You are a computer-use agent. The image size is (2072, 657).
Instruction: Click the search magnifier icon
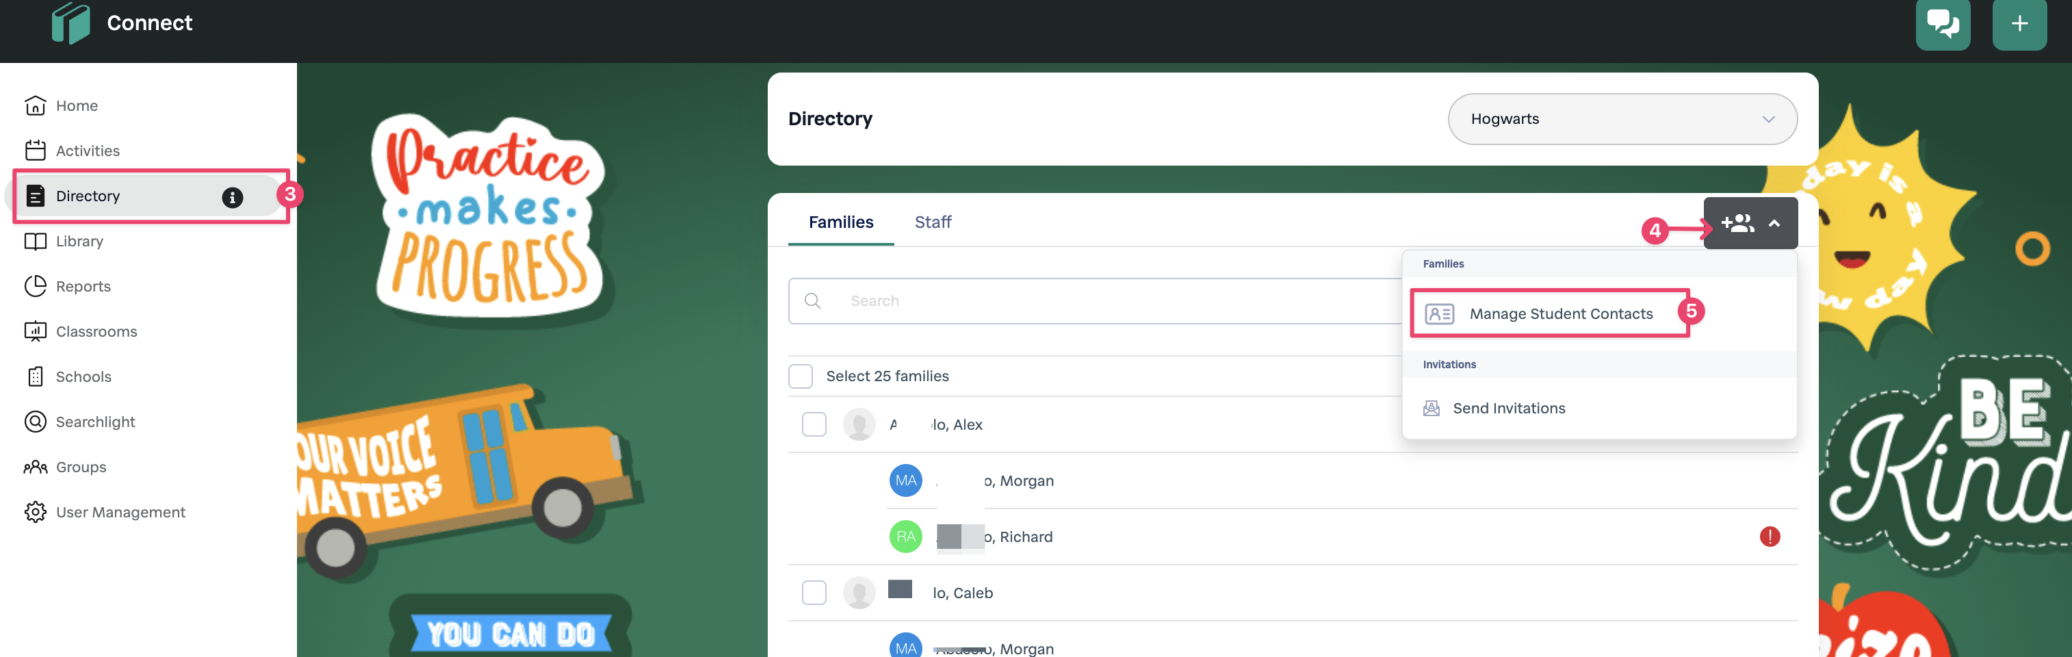(812, 300)
